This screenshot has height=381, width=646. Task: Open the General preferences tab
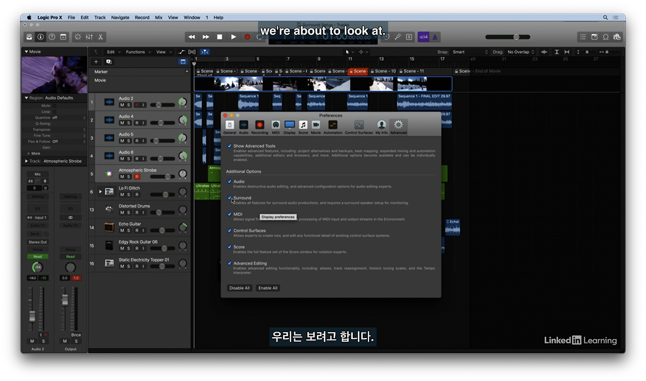click(x=230, y=127)
